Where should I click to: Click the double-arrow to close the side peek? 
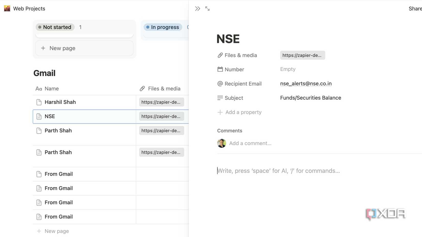coord(197,8)
